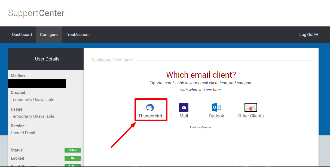This screenshot has width=330, height=167.
Task: Click the redacted Mailbox field
Action: coord(37,83)
